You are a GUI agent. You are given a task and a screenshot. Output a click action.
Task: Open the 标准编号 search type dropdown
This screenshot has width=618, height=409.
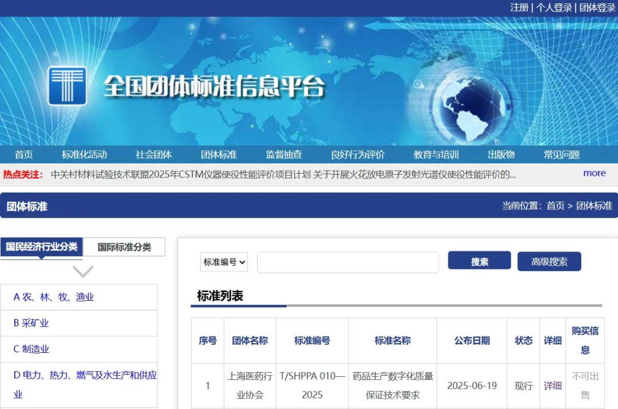point(224,262)
